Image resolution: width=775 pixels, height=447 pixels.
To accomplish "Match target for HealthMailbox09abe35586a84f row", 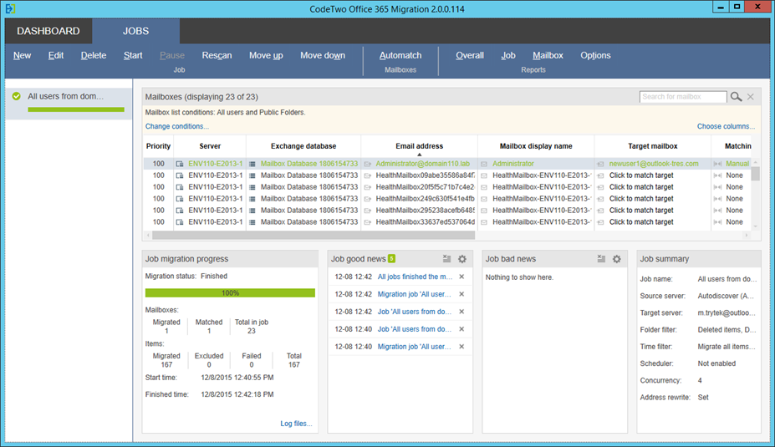I will (x=641, y=175).
